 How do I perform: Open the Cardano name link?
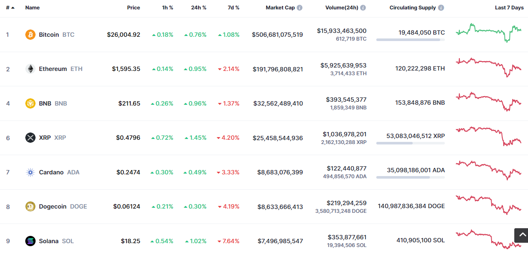point(51,172)
